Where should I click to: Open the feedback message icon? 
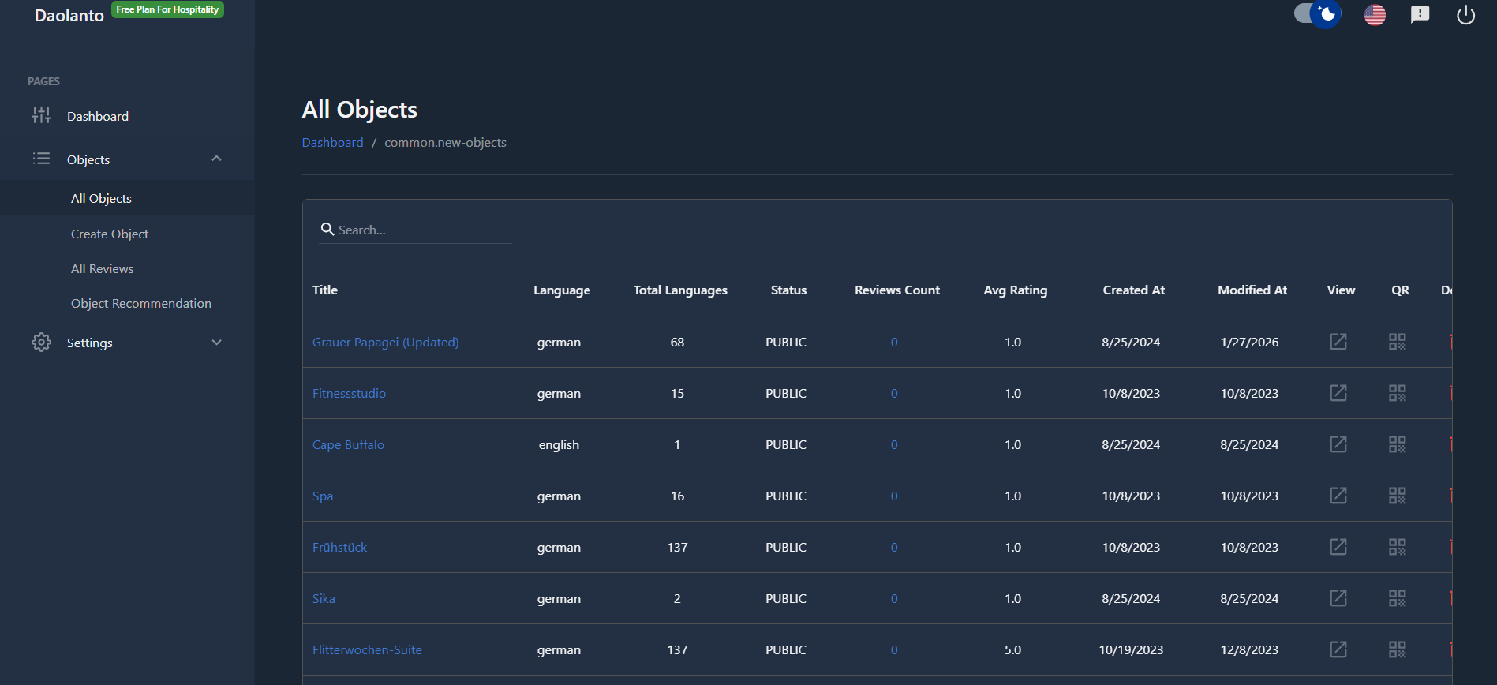click(x=1420, y=15)
